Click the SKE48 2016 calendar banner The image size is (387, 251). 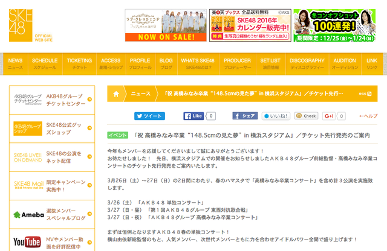coord(250,25)
